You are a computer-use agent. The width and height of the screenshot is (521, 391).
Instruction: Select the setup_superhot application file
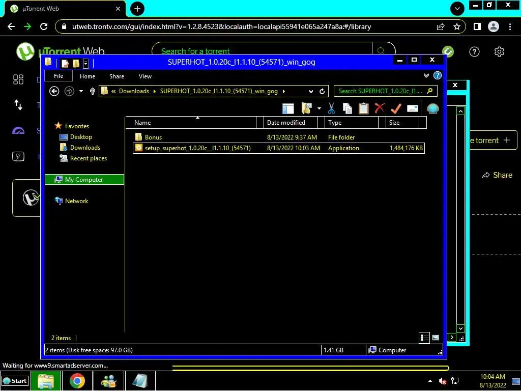(x=279, y=148)
